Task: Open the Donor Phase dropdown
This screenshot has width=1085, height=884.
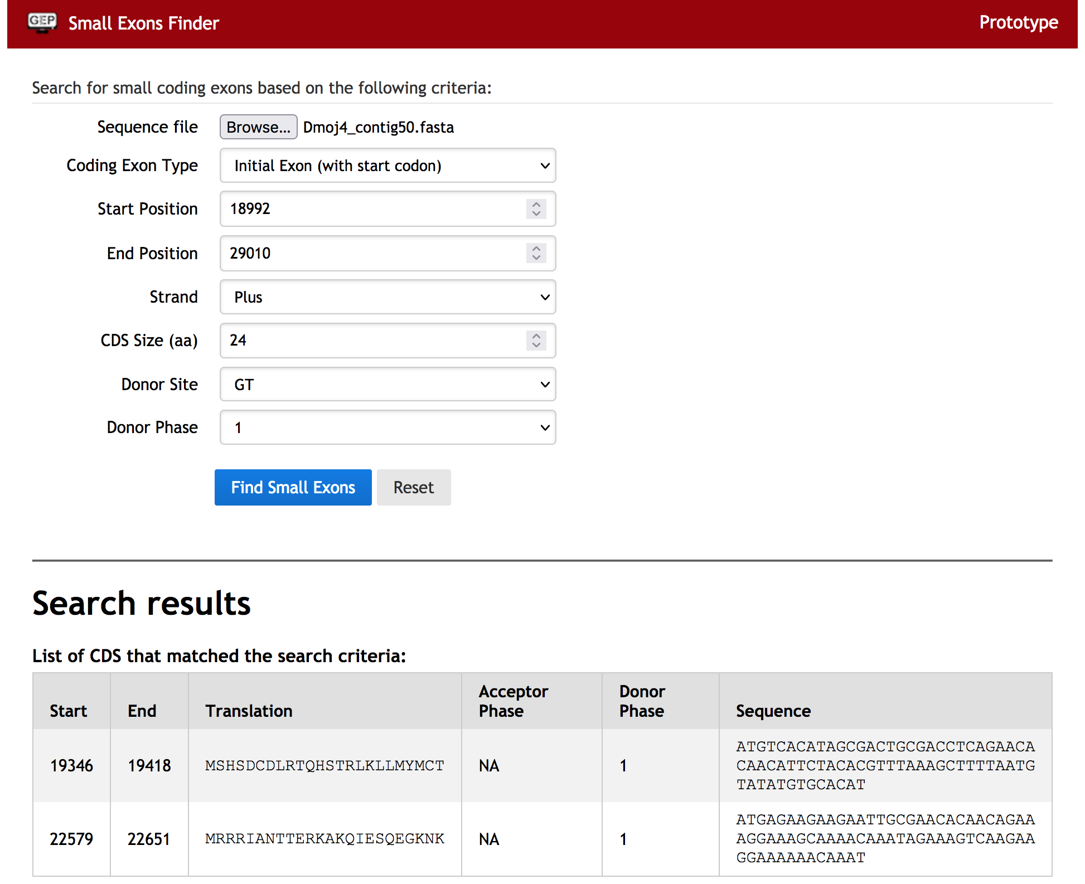Action: (x=388, y=428)
